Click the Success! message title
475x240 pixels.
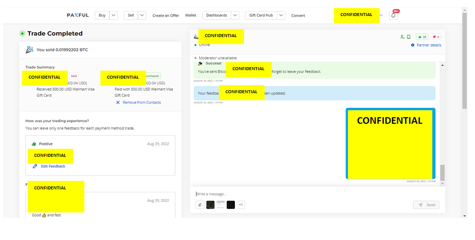tap(213, 64)
